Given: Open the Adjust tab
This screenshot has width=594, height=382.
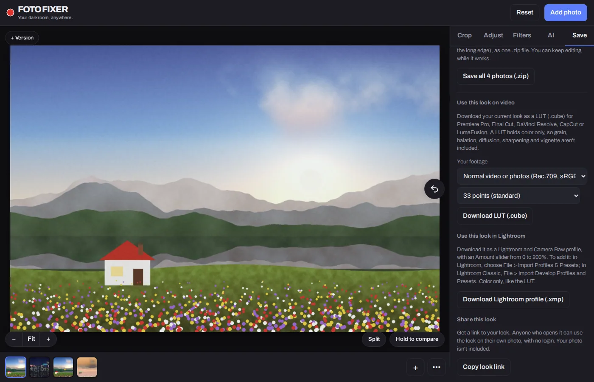Looking at the screenshot, I should click(493, 36).
